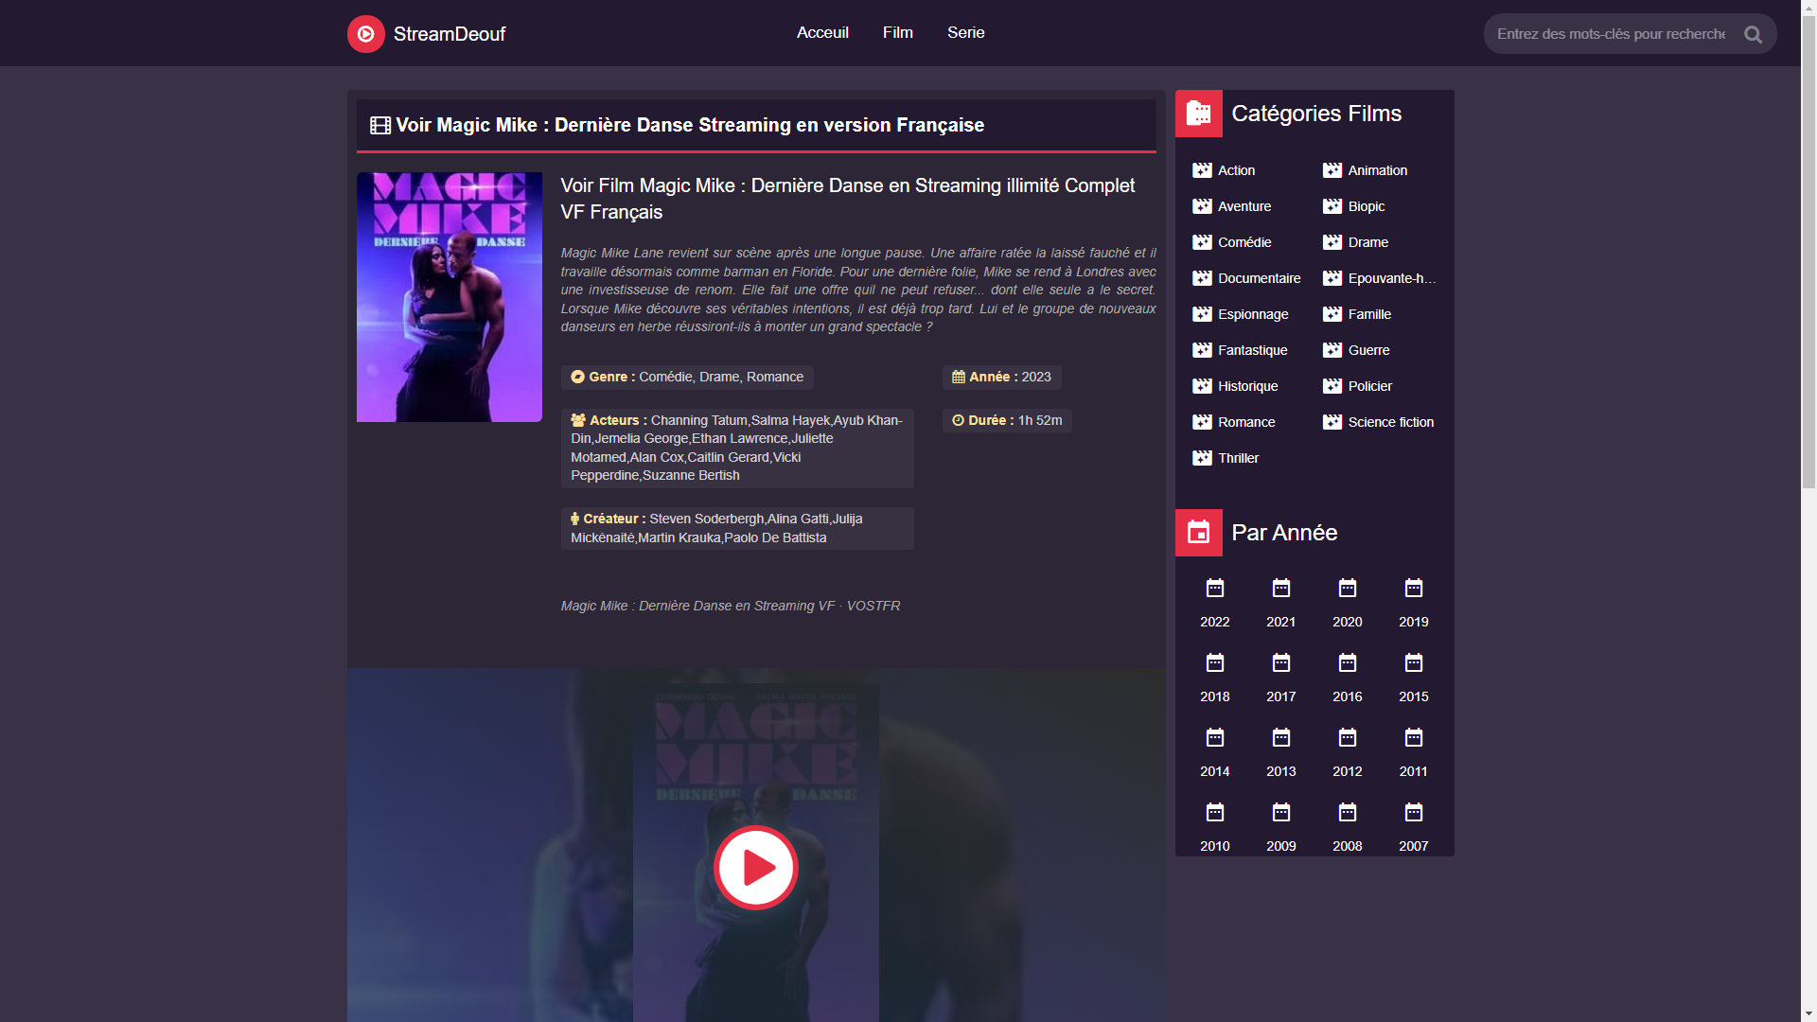Click the Année : 2023 text

point(1001,377)
